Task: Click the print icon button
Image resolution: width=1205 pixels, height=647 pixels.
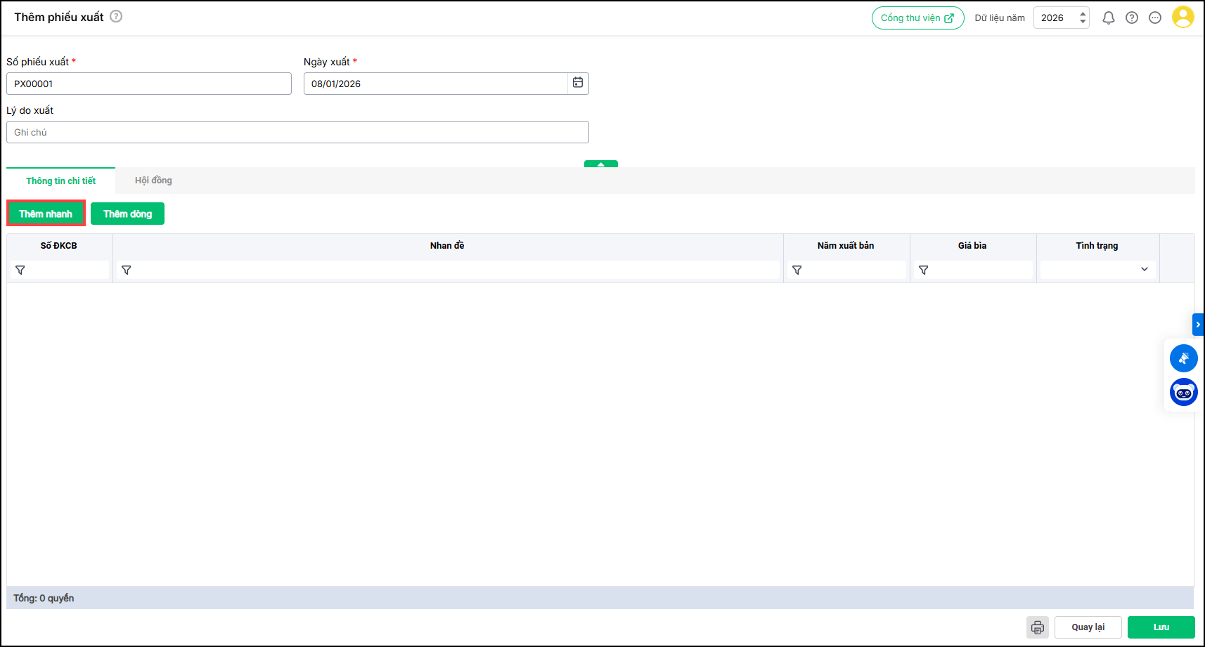Action: pyautogui.click(x=1037, y=627)
